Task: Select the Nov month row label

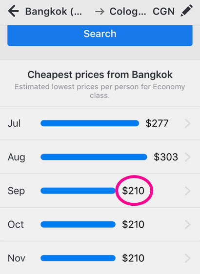Action: pyautogui.click(x=17, y=258)
